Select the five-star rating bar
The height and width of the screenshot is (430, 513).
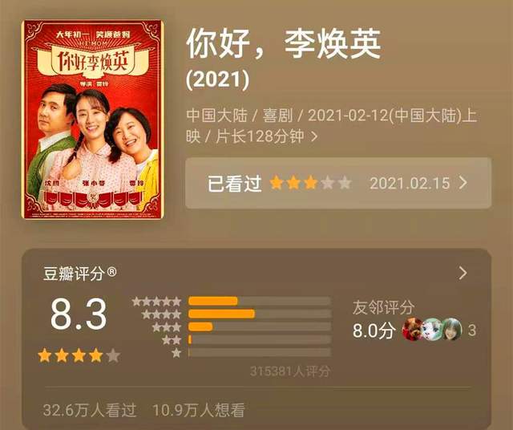point(260,301)
